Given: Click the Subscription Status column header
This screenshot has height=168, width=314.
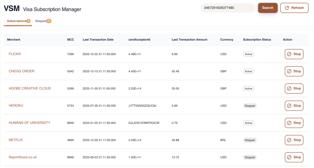Looking at the screenshot, I should coord(257,40).
